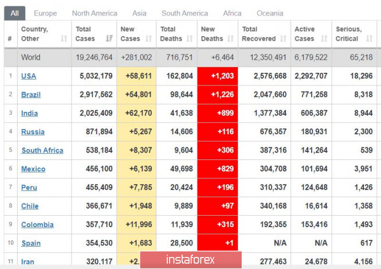The width and height of the screenshot is (381, 269).
Task: Sort the table by Total Deaths arrows
Action: click(188, 39)
